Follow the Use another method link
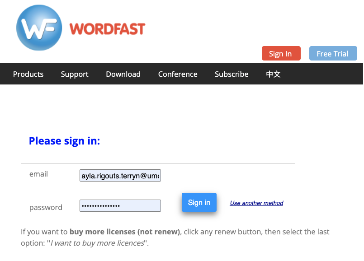Image resolution: width=364 pixels, height=261 pixels. 256,203
